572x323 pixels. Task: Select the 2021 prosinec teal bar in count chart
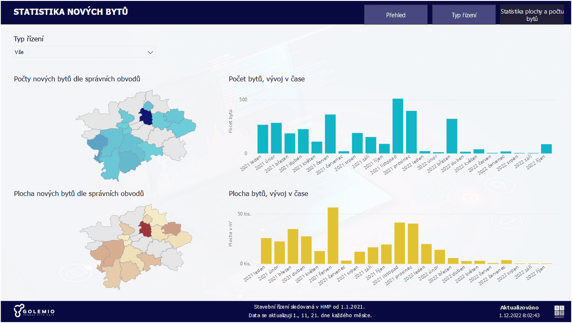click(411, 132)
